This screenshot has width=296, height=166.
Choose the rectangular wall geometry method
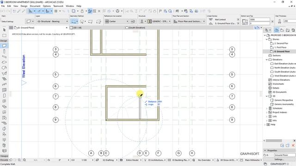coord(91,22)
